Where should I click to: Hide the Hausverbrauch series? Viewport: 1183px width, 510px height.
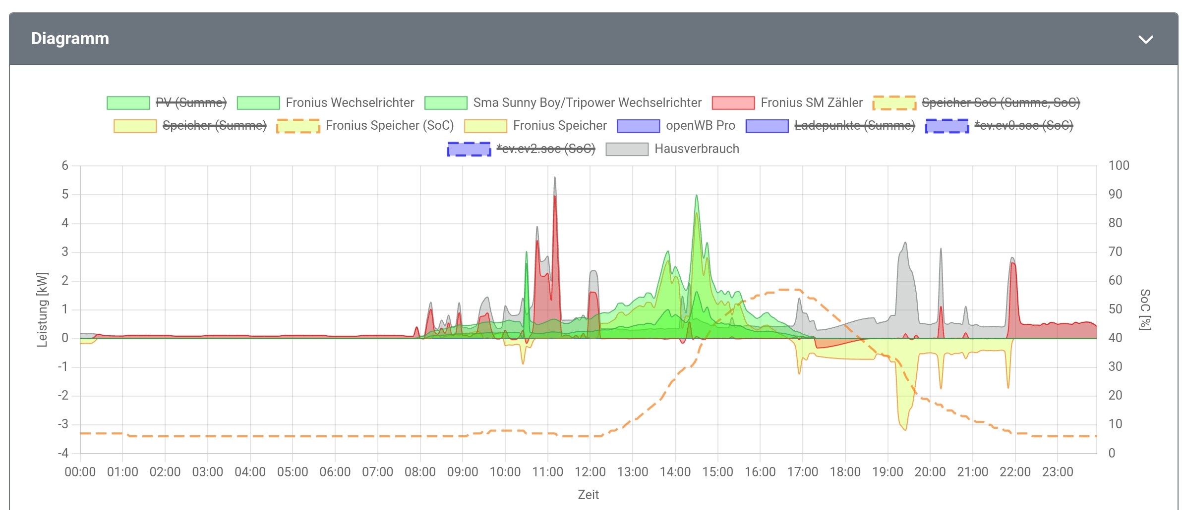[697, 149]
